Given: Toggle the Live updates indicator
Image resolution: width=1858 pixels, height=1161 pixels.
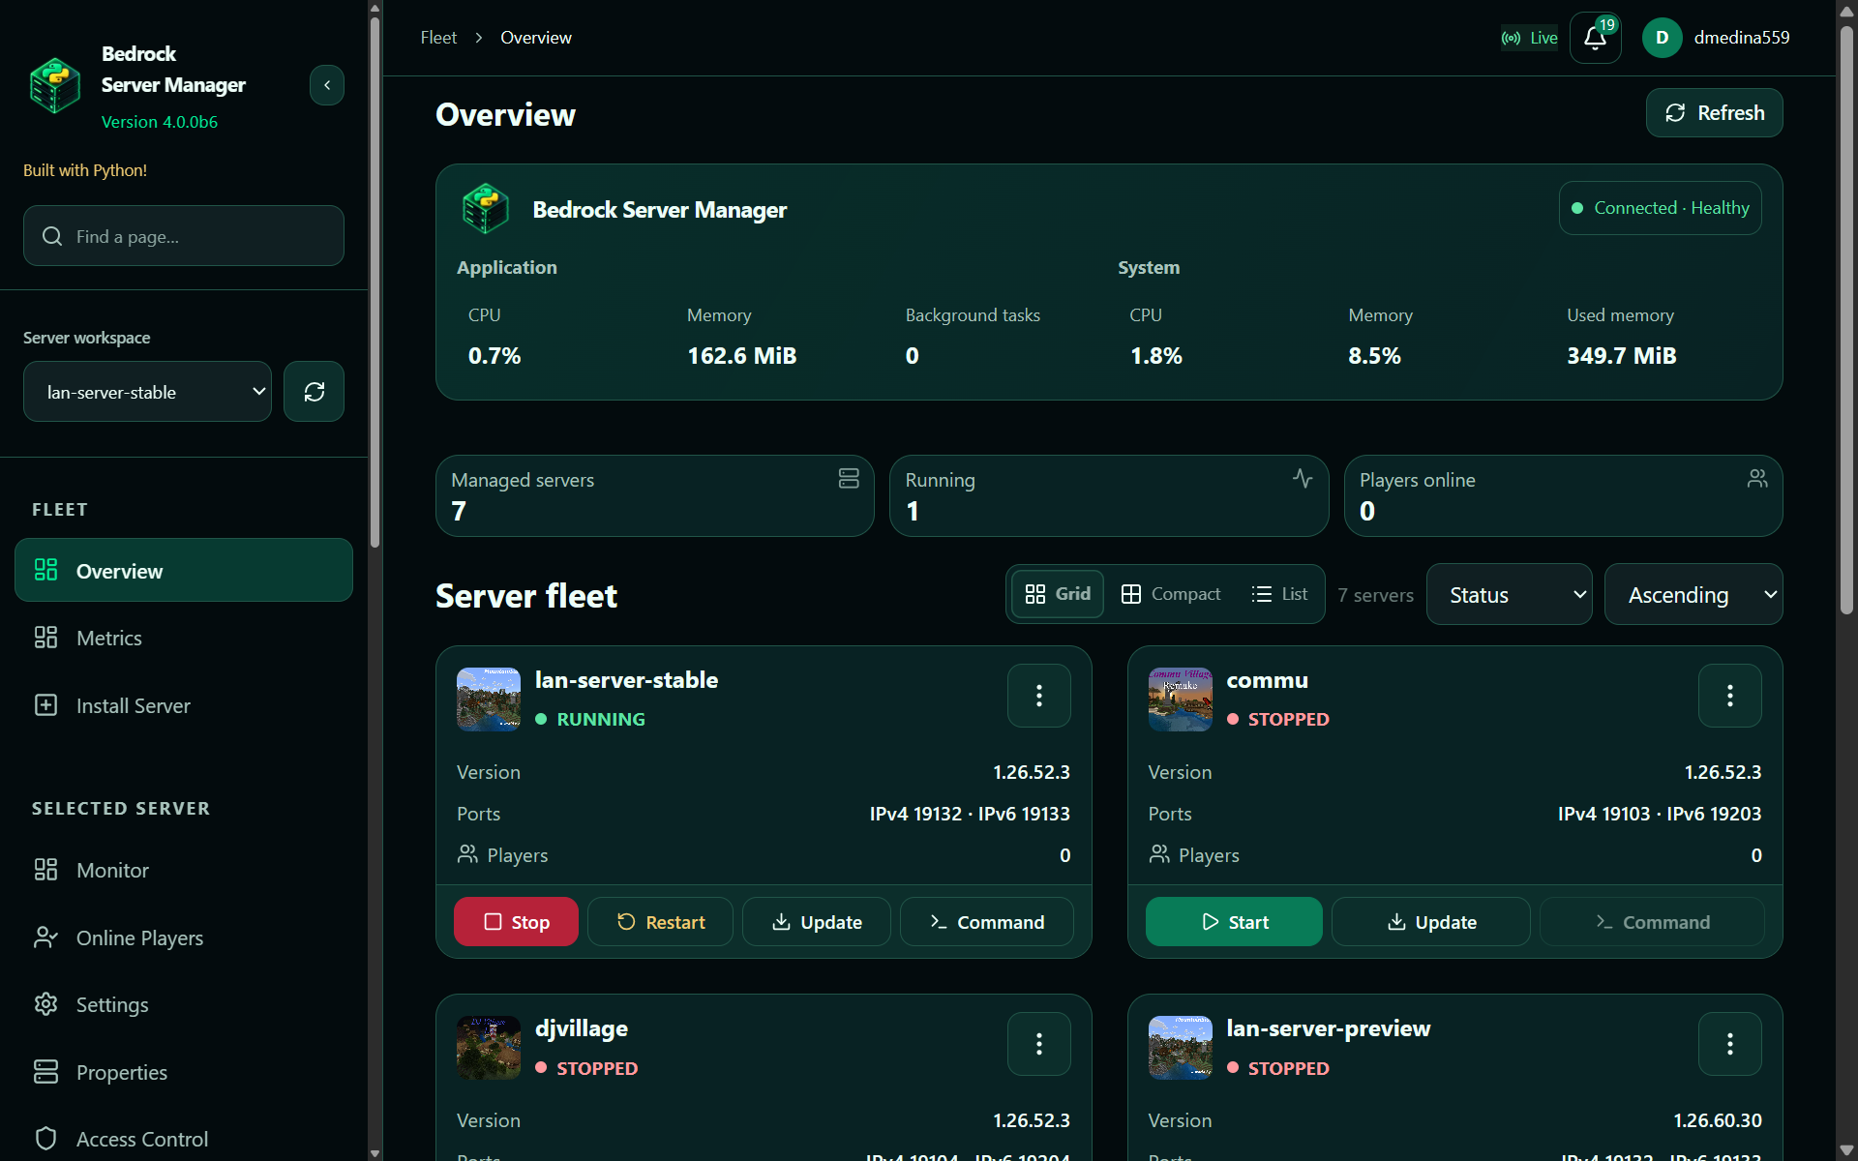Looking at the screenshot, I should [1529, 38].
